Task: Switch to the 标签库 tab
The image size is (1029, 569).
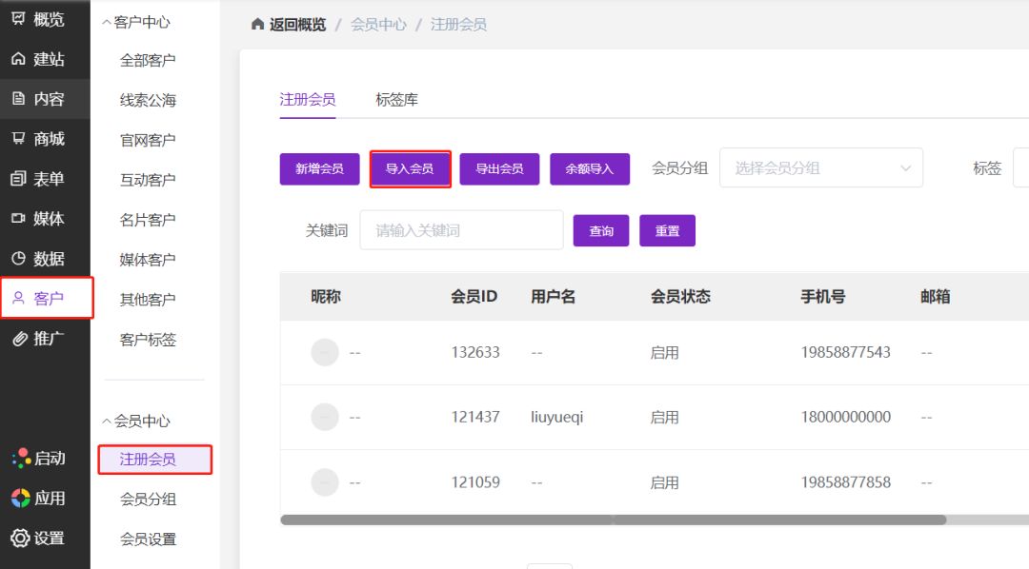Action: (396, 100)
